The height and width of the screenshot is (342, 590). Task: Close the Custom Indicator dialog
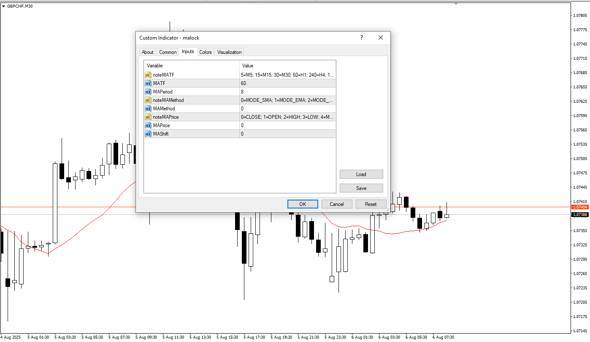coord(381,37)
